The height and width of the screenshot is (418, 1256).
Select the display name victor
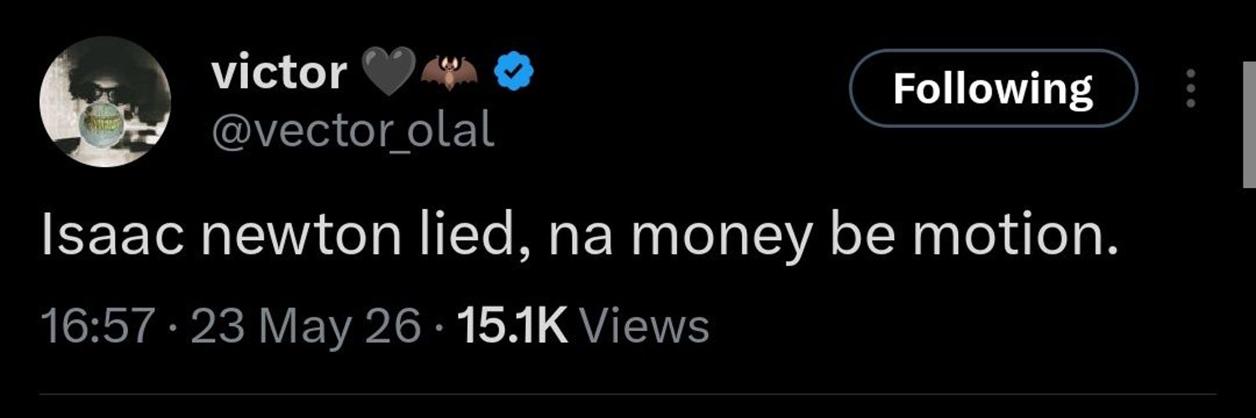(279, 73)
